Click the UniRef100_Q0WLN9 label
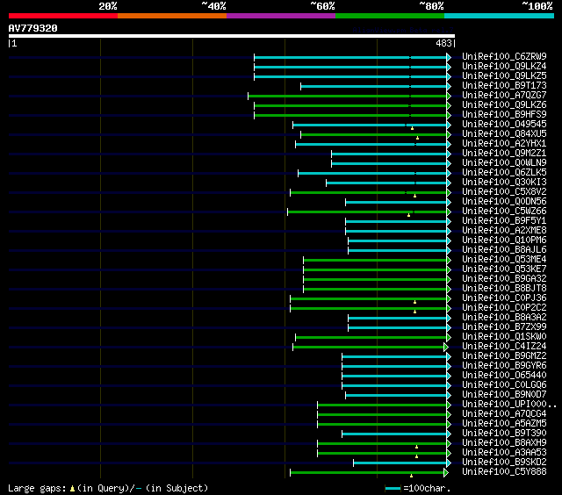The image size is (562, 495). (x=504, y=163)
